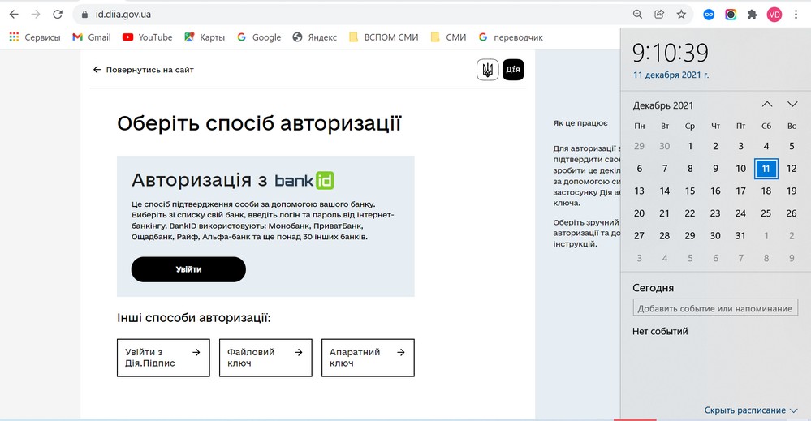Select December 1 in the calendar
This screenshot has width=811, height=421.
[690, 146]
